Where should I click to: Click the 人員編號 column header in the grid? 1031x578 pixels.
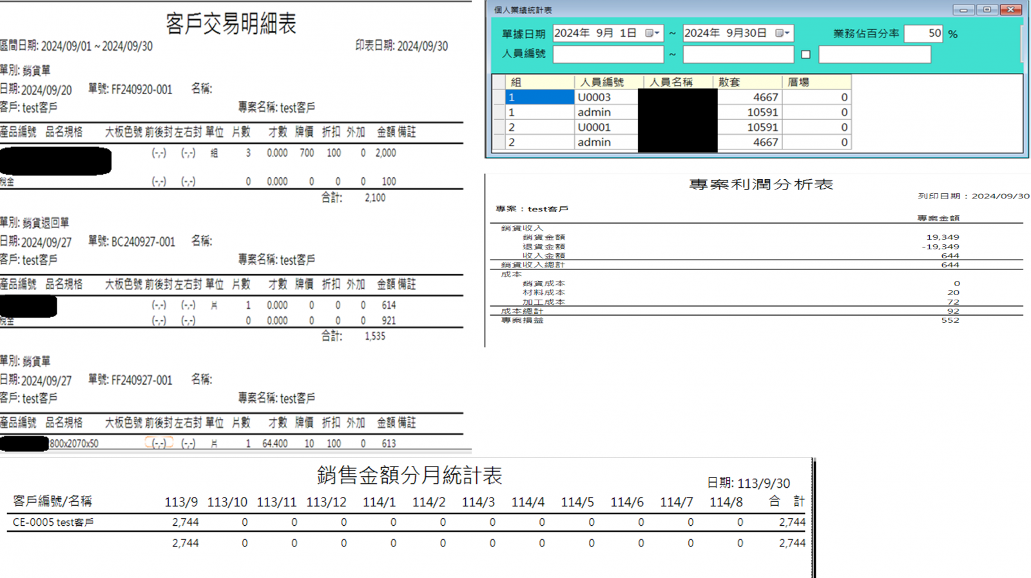coord(608,82)
